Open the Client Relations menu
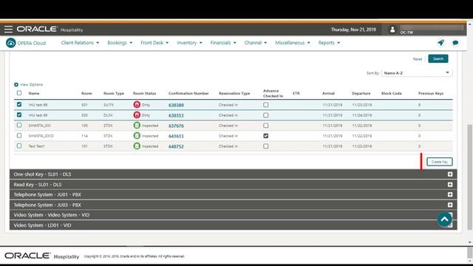 [80, 43]
